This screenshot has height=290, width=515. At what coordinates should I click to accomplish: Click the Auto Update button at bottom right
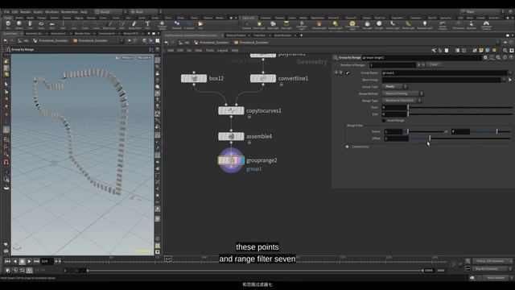click(x=496, y=278)
